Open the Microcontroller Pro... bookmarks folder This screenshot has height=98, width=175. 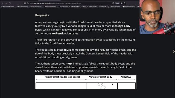[51, 7]
